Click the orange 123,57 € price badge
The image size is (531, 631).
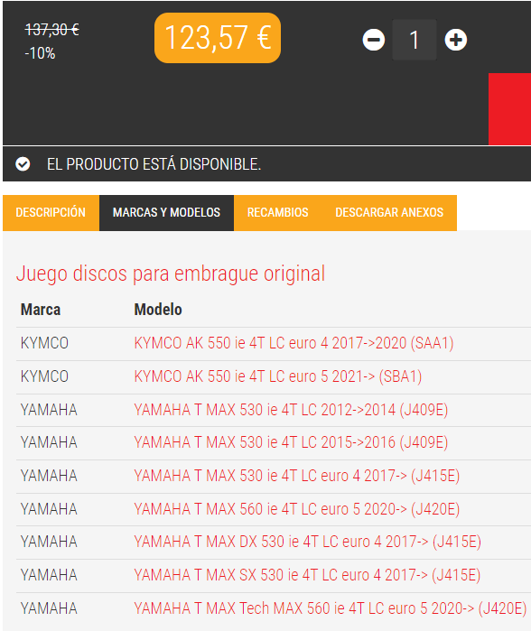coord(218,38)
